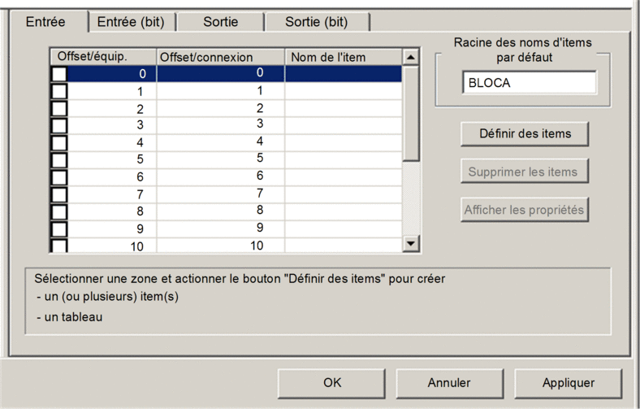Image resolution: width=640 pixels, height=409 pixels.
Task: Switch to the Entrée (bit) tab
Action: point(131,22)
